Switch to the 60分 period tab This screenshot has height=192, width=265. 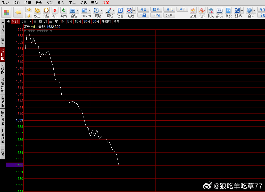[96, 21]
